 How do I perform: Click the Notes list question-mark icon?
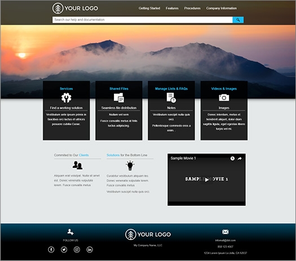coord(171,98)
